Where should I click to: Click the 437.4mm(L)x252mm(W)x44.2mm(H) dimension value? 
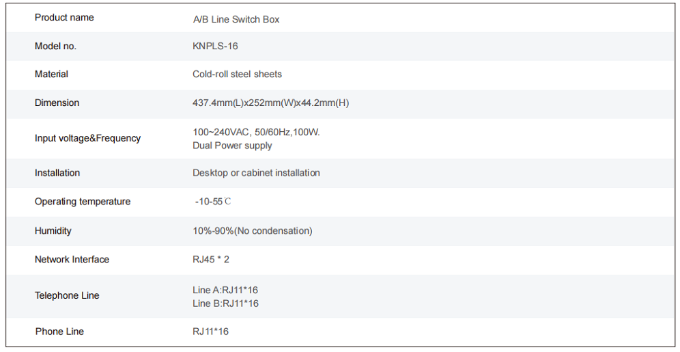tap(270, 103)
